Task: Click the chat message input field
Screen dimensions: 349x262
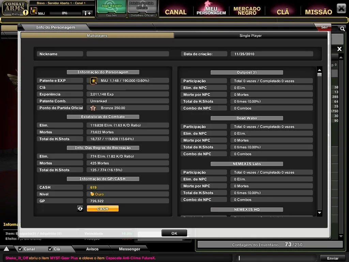Action: click(x=276, y=258)
